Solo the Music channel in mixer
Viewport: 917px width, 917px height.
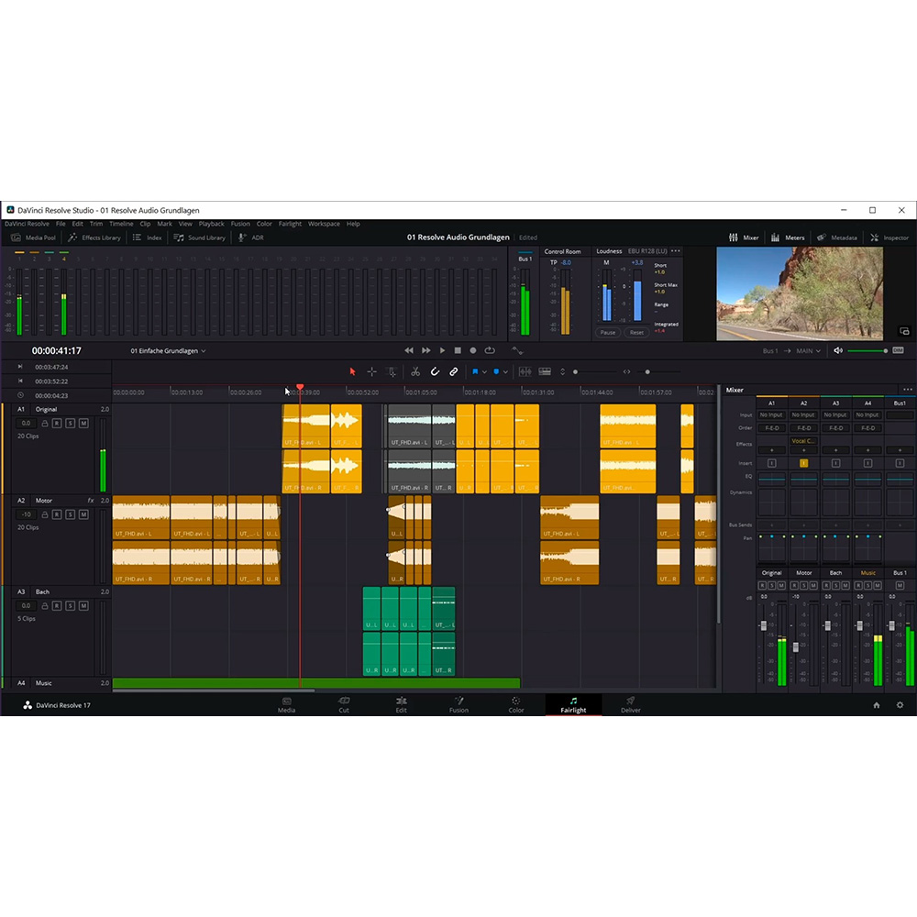point(867,585)
